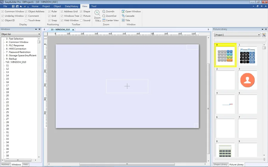Click the Picture Library search field
This screenshot has height=167, width=268.
tap(240, 40)
